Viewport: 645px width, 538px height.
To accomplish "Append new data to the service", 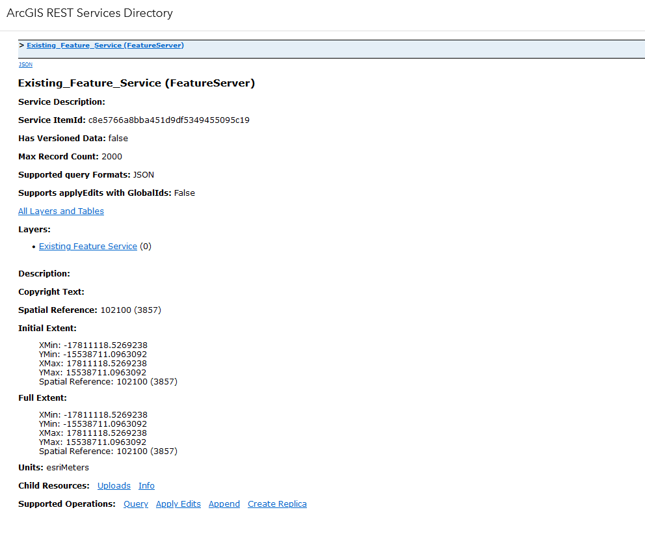I will (x=224, y=504).
